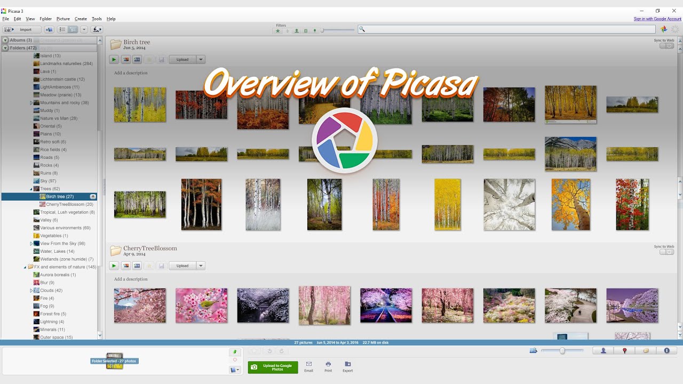Play CherryTreeBlossom folder slideshow

click(114, 266)
